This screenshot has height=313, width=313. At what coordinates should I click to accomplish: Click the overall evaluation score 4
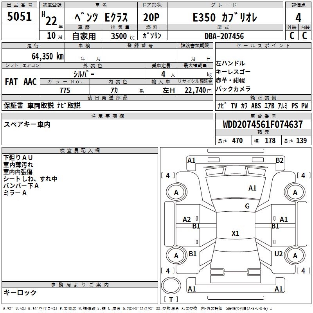(x=298, y=18)
